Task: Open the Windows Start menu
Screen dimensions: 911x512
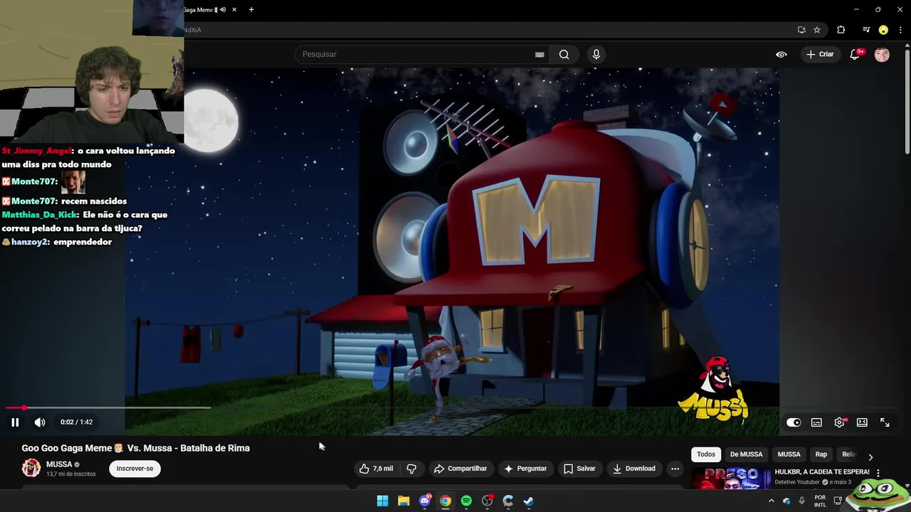Action: 382,501
